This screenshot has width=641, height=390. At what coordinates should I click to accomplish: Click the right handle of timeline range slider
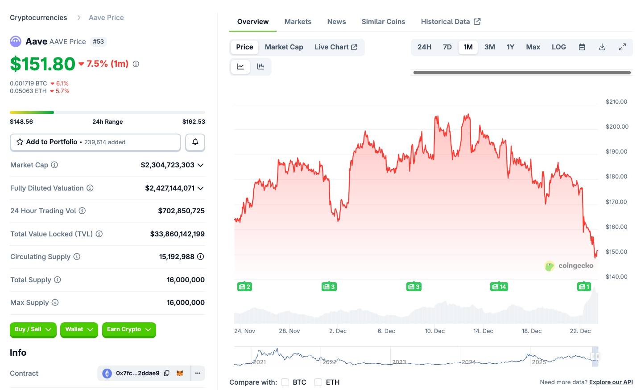pos(598,356)
